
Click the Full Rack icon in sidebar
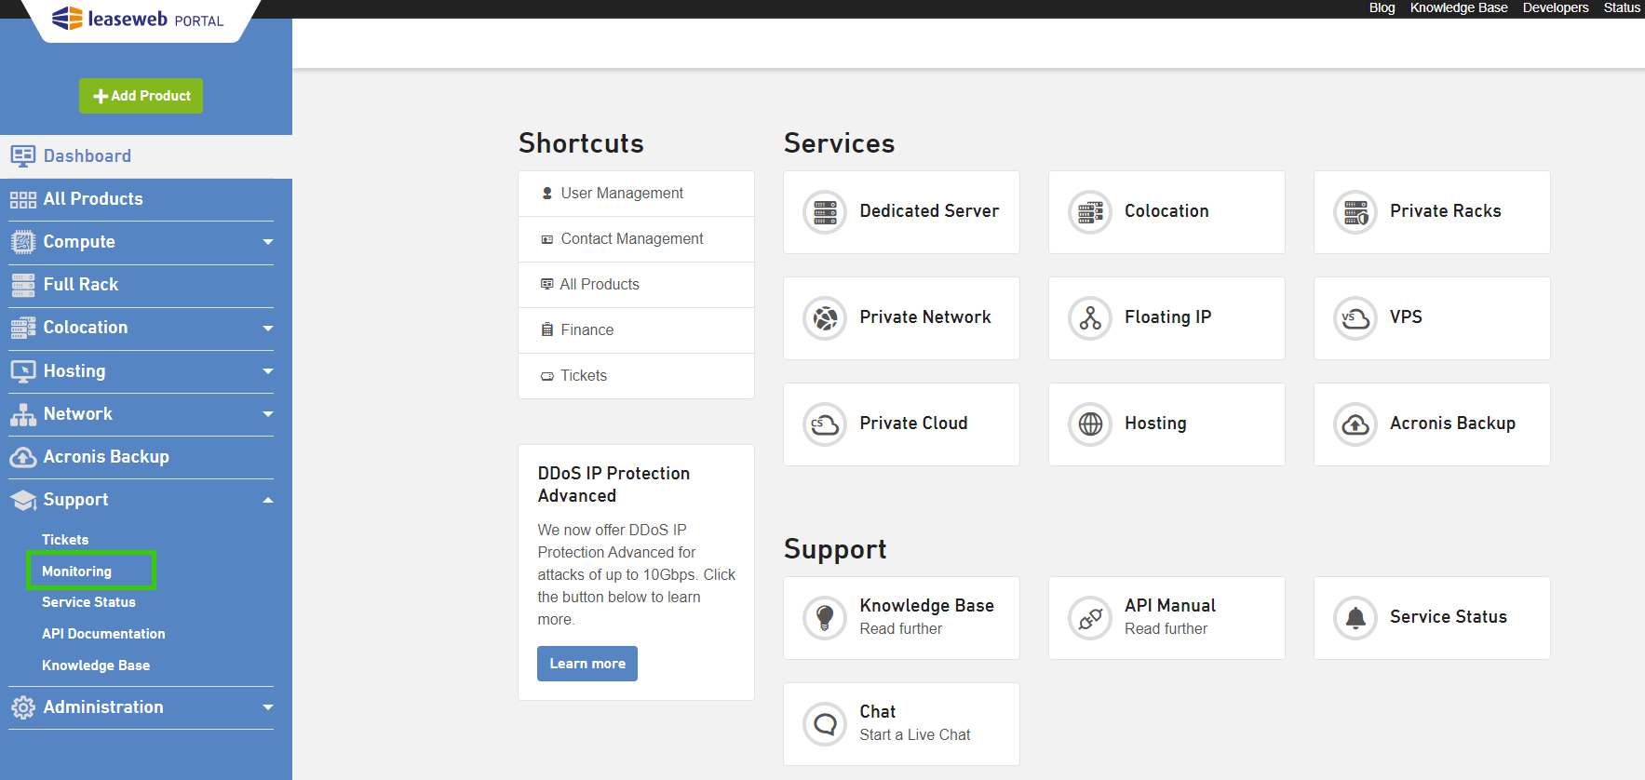pos(23,285)
